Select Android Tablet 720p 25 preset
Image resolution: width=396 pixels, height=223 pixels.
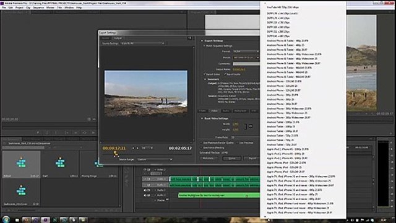coord(280,141)
